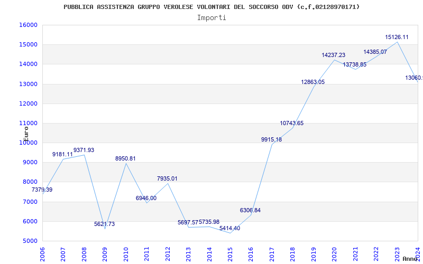Click data label 7935.01
Viewport: 423px width, 264px height.
(167, 178)
